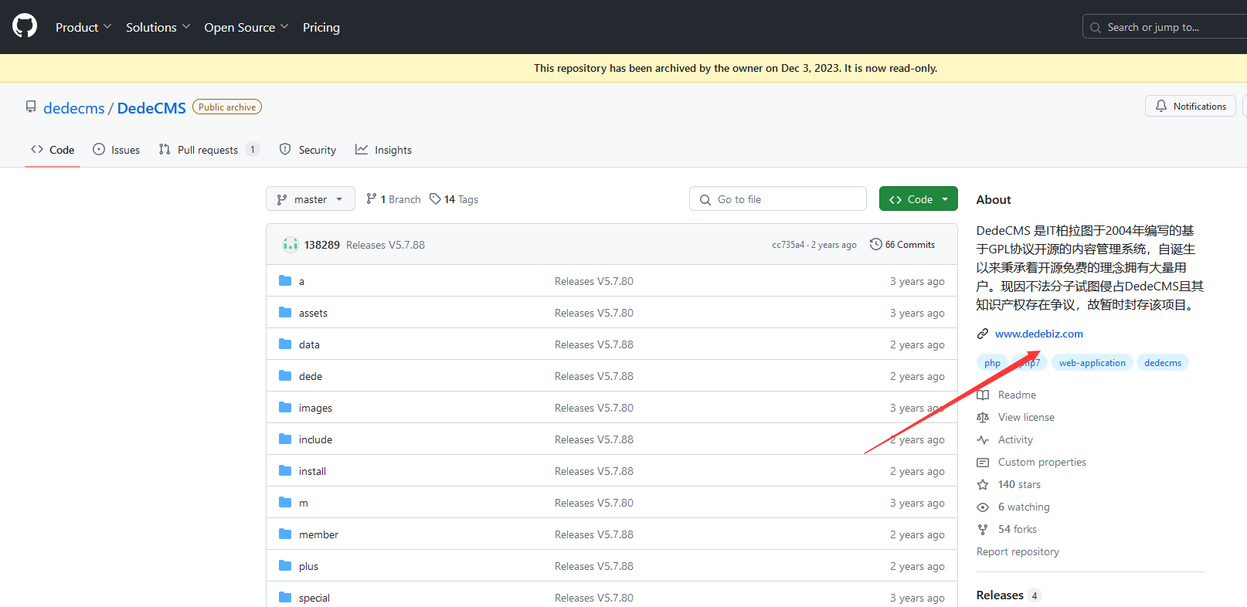Screen dimensions: 1247x607
Task: Select the dedecms topic tag
Action: (x=1163, y=363)
